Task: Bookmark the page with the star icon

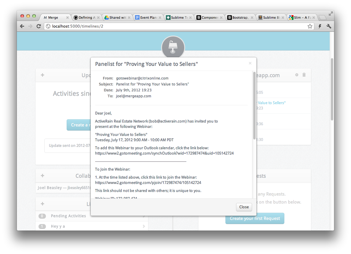Action: coord(310,26)
